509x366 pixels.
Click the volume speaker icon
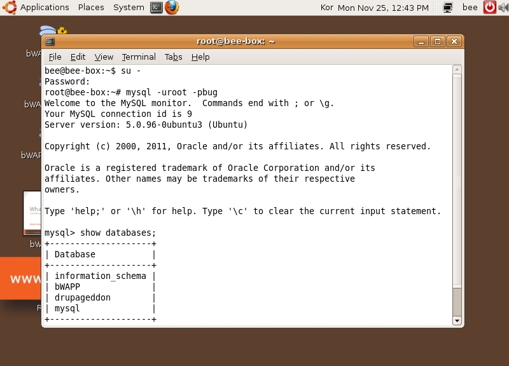click(x=503, y=7)
